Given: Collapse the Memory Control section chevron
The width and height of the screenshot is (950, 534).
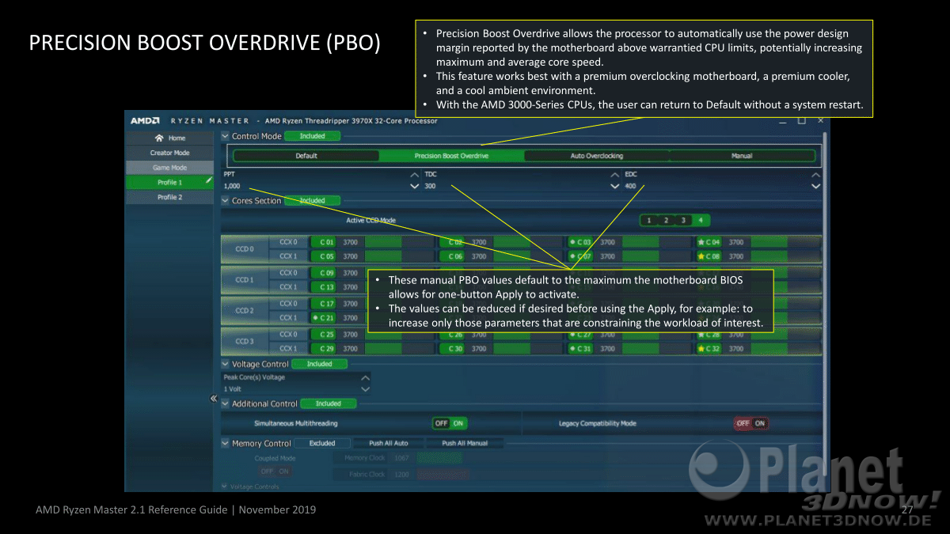Looking at the screenshot, I should [x=226, y=444].
